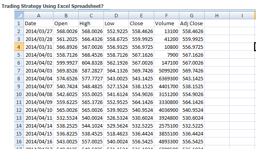Click High value 555.0025
The height and width of the screenshot is (154, 256).
coord(91,94)
